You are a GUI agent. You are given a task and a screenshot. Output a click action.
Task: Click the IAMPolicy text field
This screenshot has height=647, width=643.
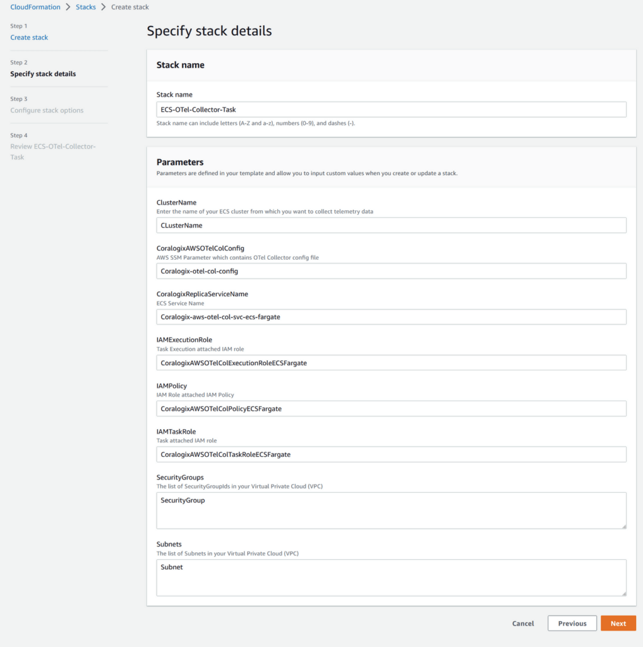click(x=391, y=409)
